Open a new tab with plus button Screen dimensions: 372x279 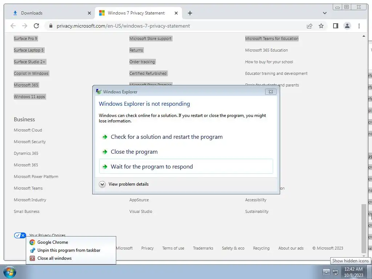(x=190, y=13)
